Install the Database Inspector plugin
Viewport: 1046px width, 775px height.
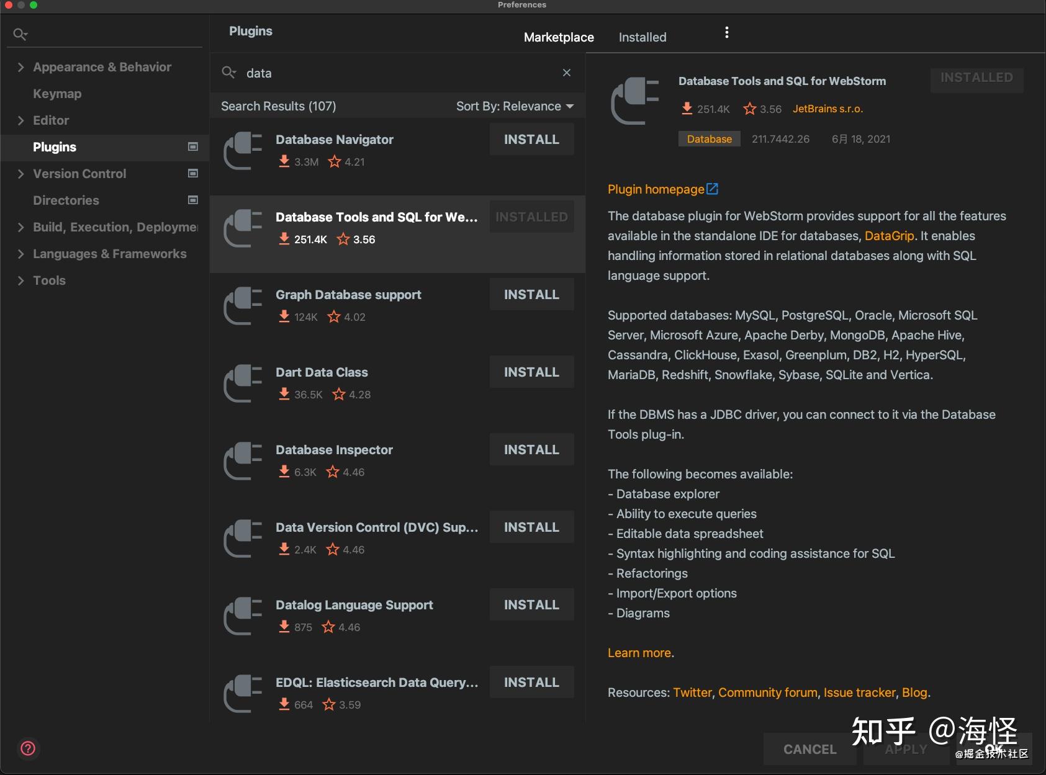pyautogui.click(x=531, y=449)
